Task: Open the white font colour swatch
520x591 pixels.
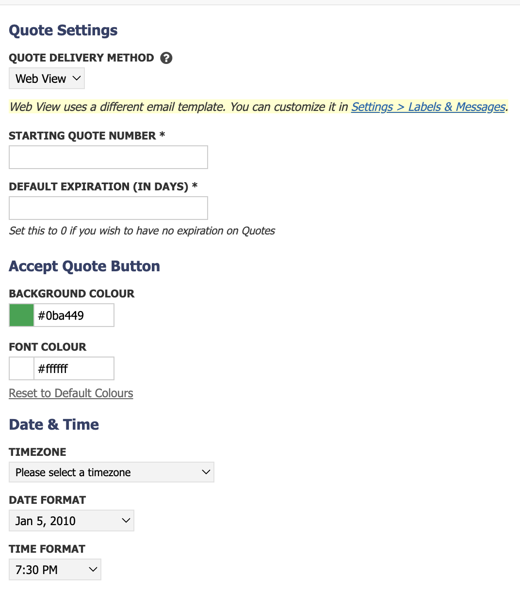Action: [x=22, y=369]
